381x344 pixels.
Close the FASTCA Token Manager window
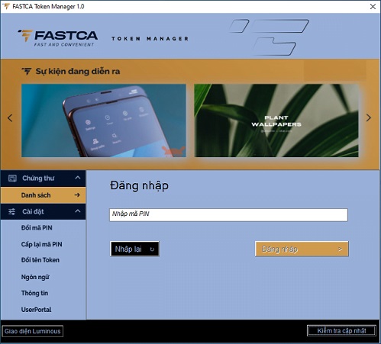pyautogui.click(x=373, y=6)
